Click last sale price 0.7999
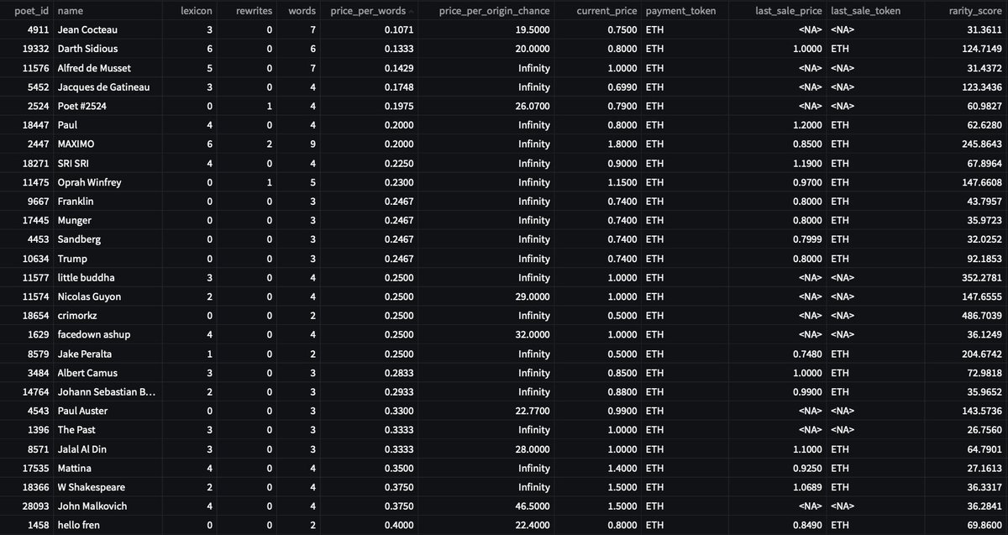1008x535 pixels. (x=807, y=239)
